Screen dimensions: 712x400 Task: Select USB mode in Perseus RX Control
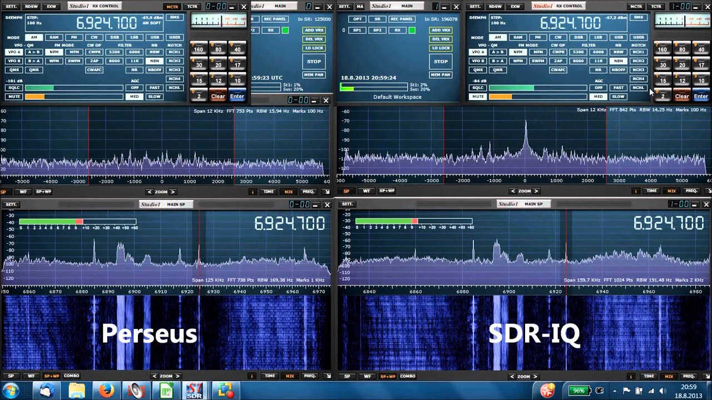pyautogui.click(x=155, y=37)
